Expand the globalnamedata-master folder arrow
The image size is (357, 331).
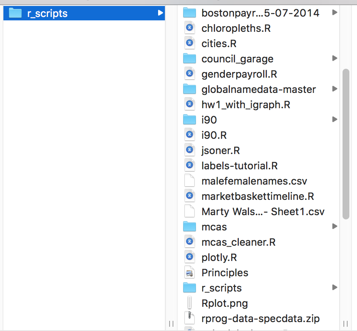[x=334, y=89]
